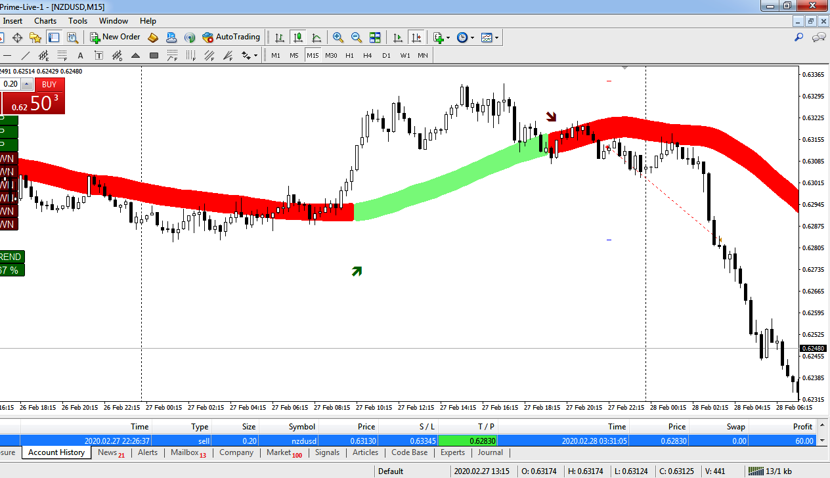Screen dimensions: 830x478
Task: Click the BUY one-click trading button
Action: [50, 84]
